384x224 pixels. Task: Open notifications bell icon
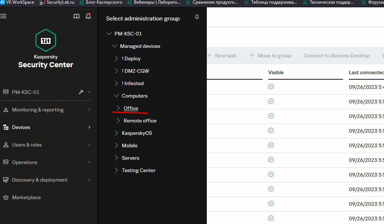pyautogui.click(x=88, y=16)
